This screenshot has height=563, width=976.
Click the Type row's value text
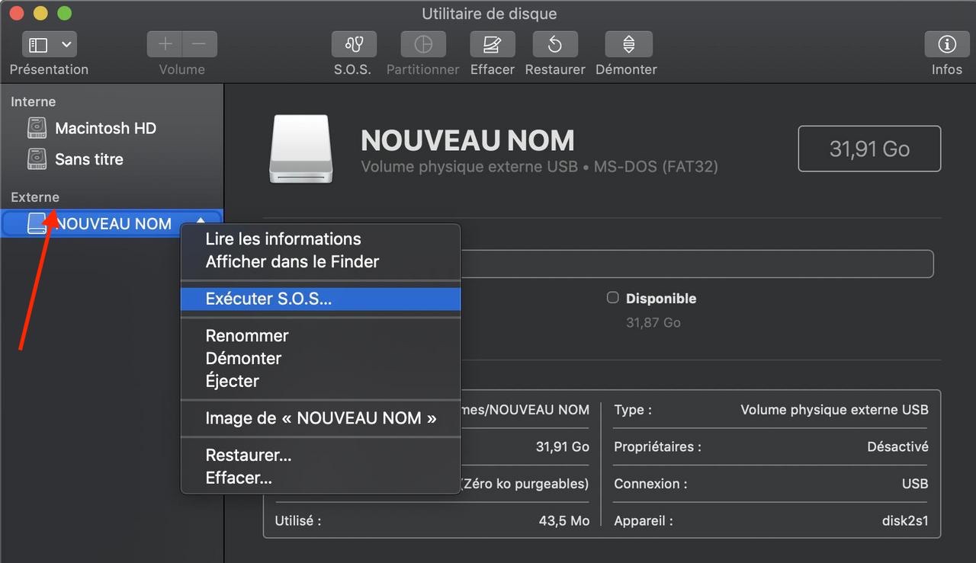click(834, 410)
